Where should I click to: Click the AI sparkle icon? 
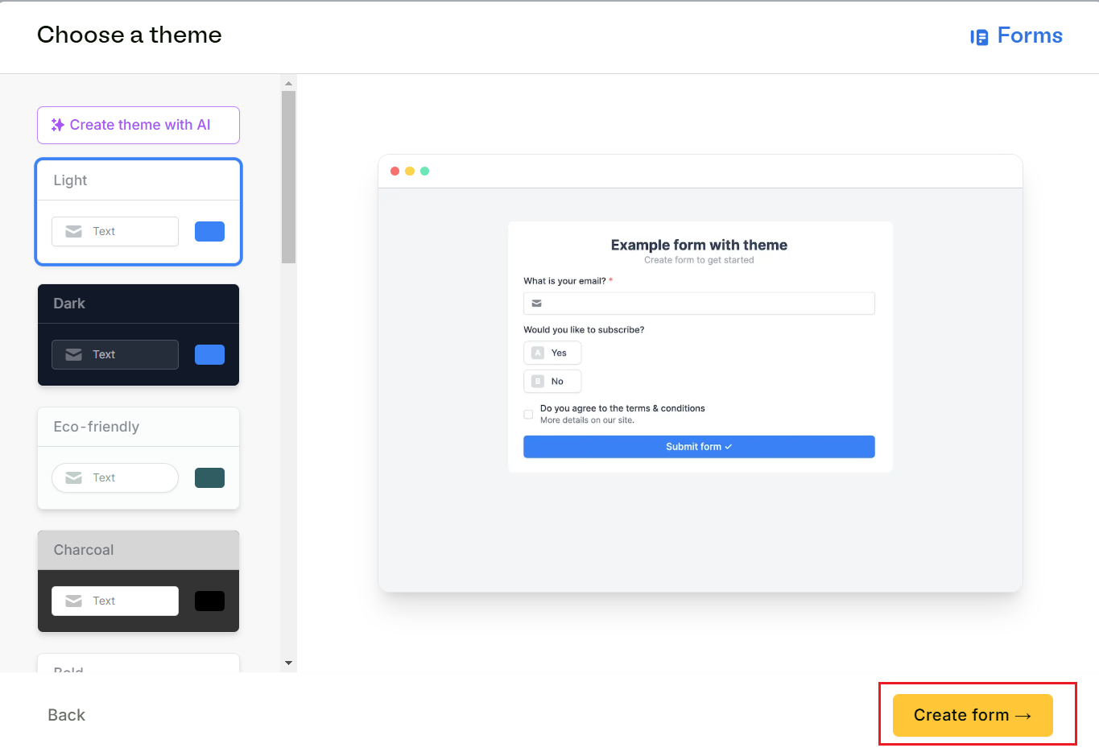click(58, 125)
